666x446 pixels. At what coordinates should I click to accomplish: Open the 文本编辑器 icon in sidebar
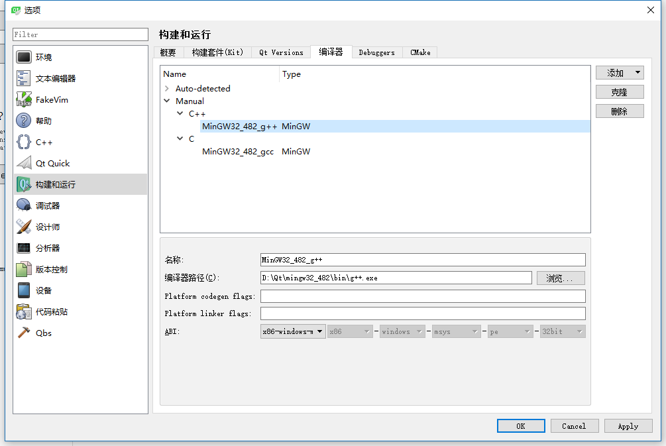pyautogui.click(x=24, y=78)
